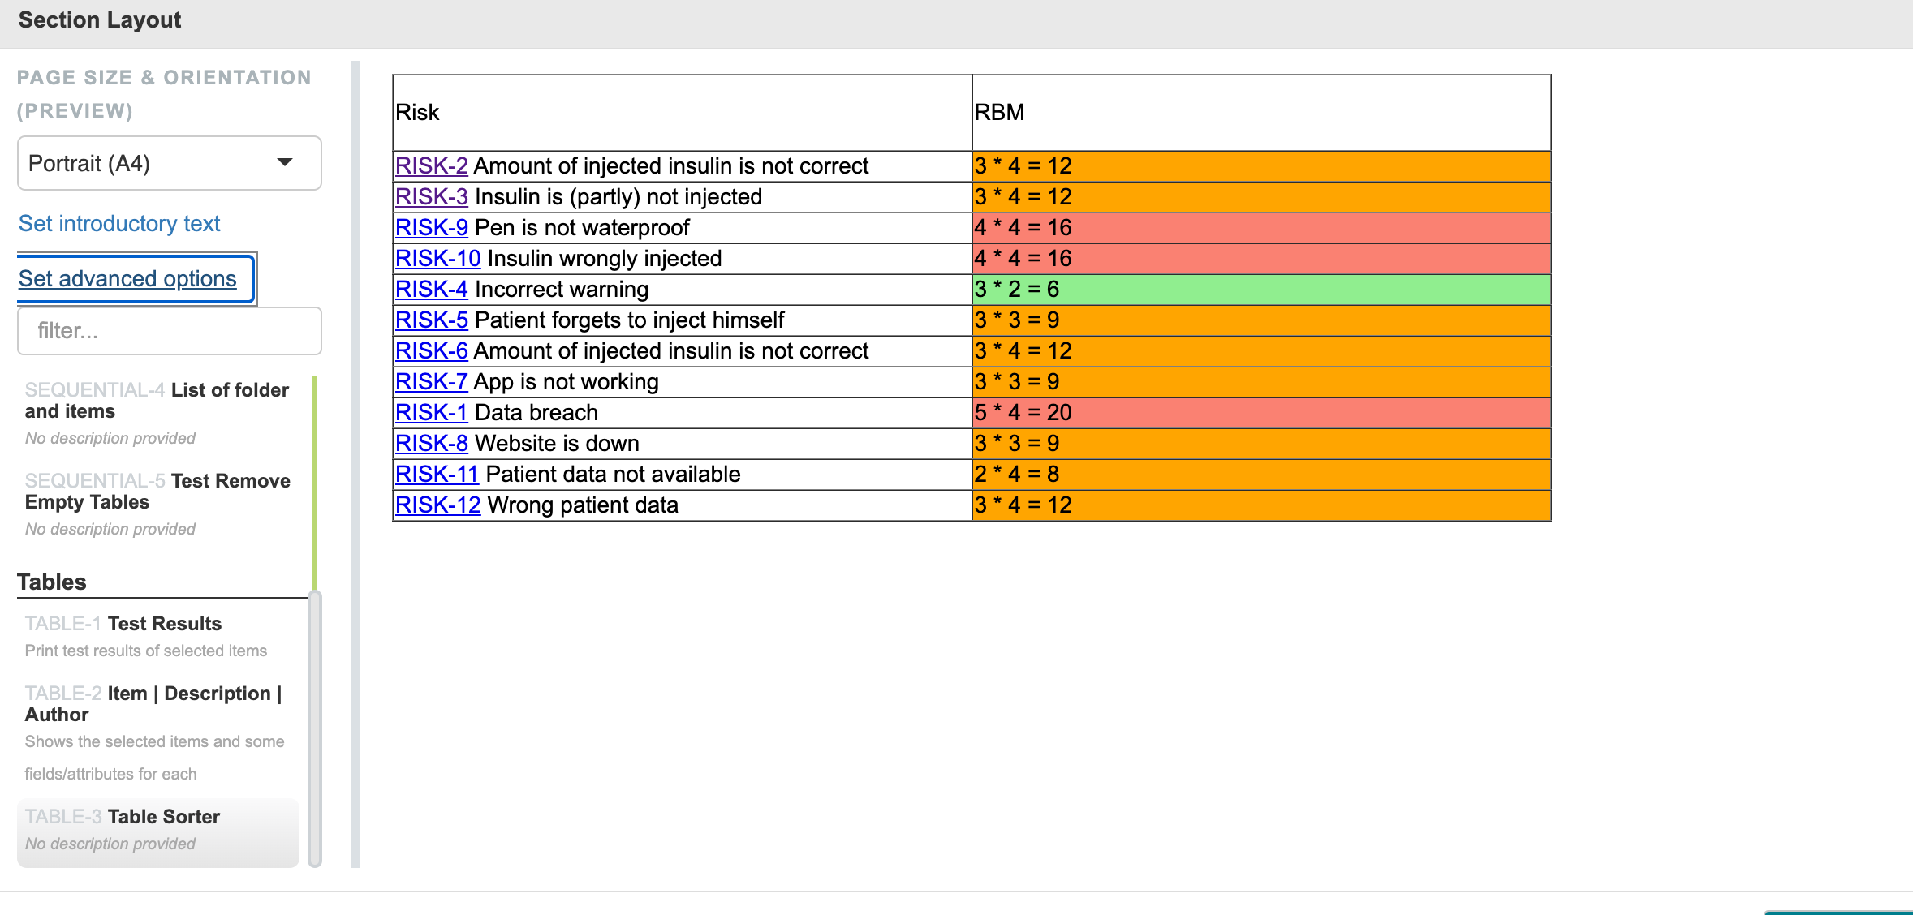Click the Set introductory text link

click(119, 224)
